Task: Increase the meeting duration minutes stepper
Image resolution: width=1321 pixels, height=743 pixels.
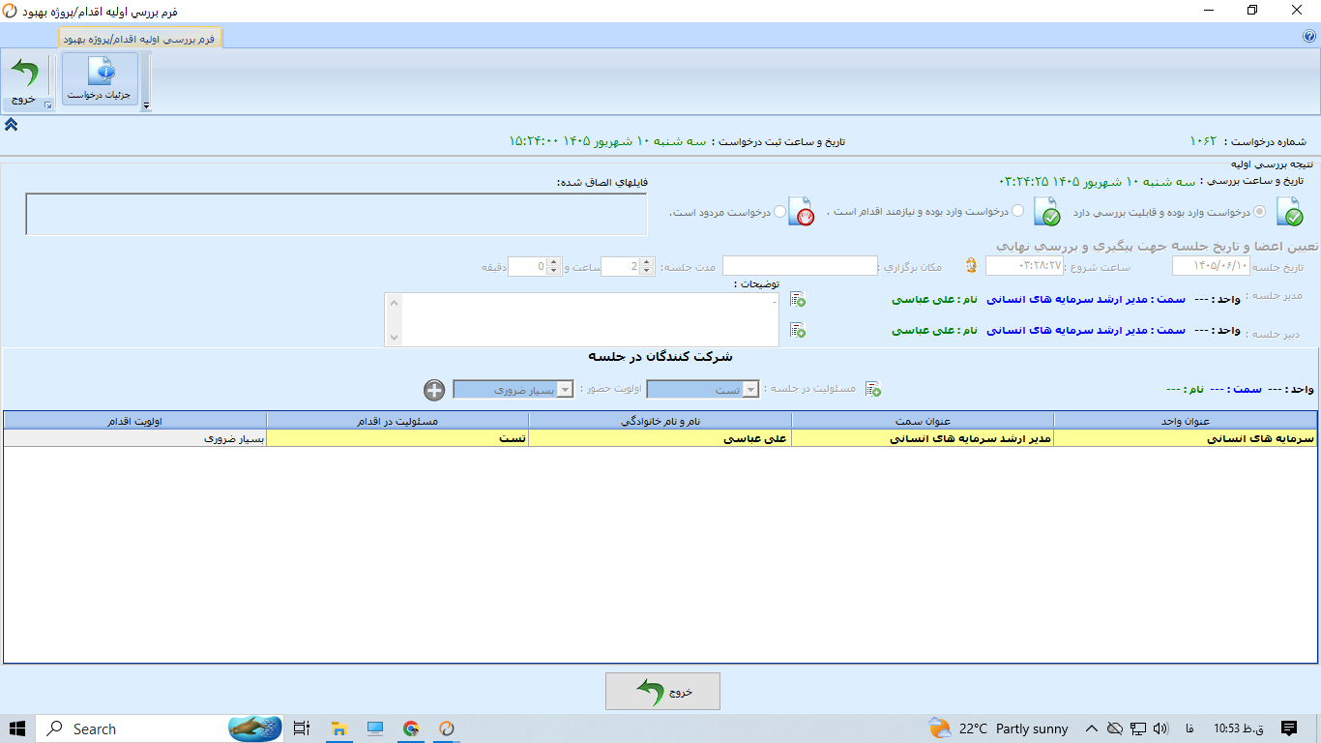Action: click(x=553, y=261)
